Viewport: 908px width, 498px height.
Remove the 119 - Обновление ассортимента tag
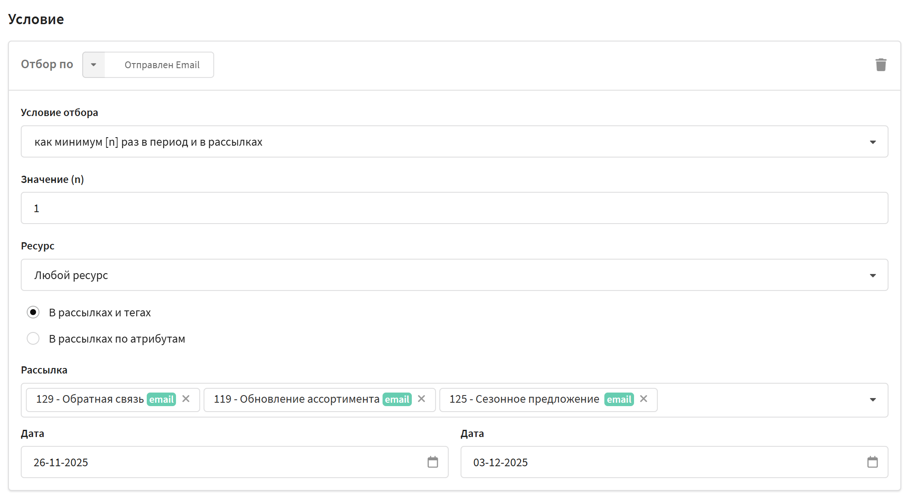(421, 399)
